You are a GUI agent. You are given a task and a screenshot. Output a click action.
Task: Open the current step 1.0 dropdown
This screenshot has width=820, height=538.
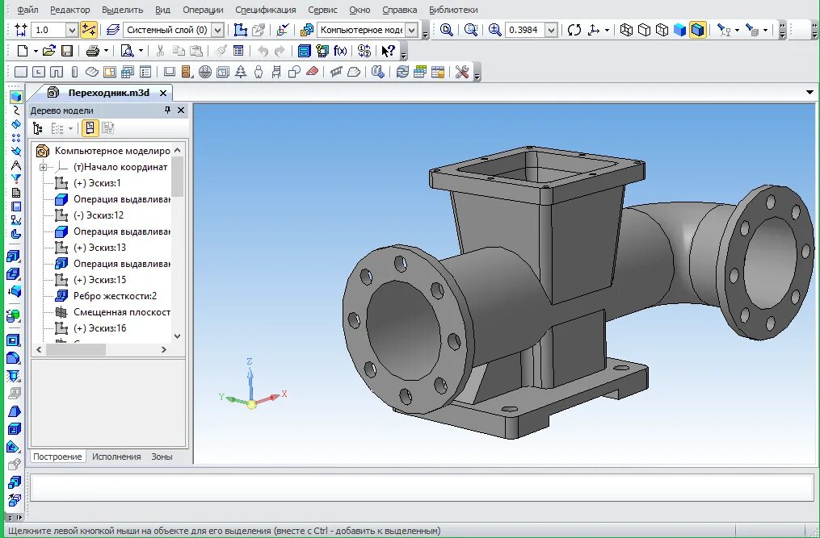tap(72, 30)
